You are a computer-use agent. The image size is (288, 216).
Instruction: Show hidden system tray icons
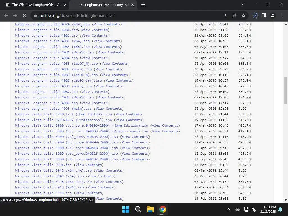[229, 209]
